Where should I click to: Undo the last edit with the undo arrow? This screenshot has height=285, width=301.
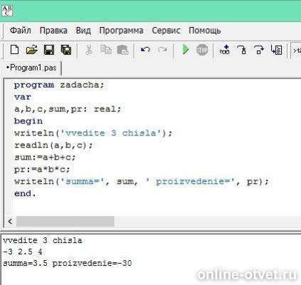point(145,50)
